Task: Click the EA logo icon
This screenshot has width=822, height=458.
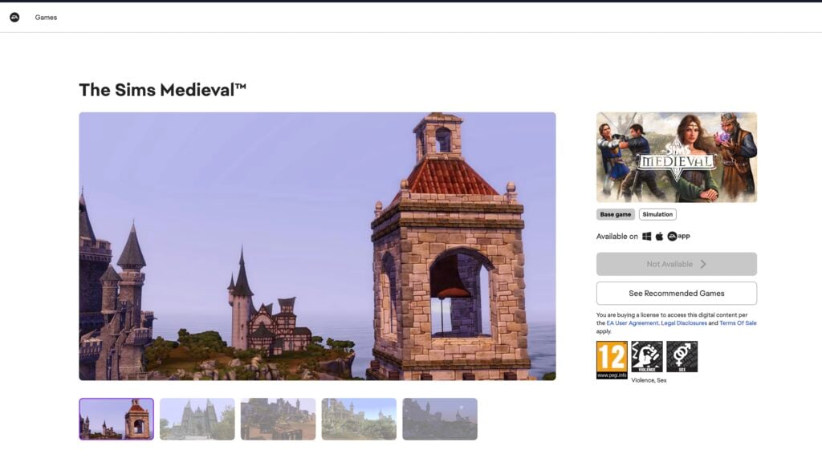Action: [14, 18]
